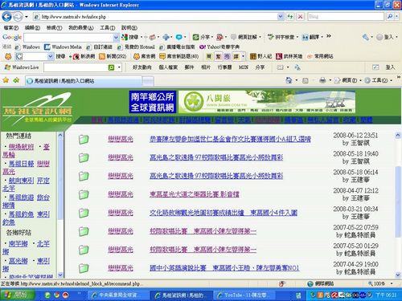The image size is (402, 301).
Task: Open the 檔案(F) menu
Action: 11,27
